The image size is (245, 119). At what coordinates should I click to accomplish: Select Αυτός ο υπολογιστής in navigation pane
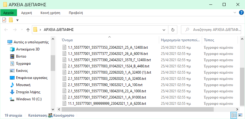point(31,42)
